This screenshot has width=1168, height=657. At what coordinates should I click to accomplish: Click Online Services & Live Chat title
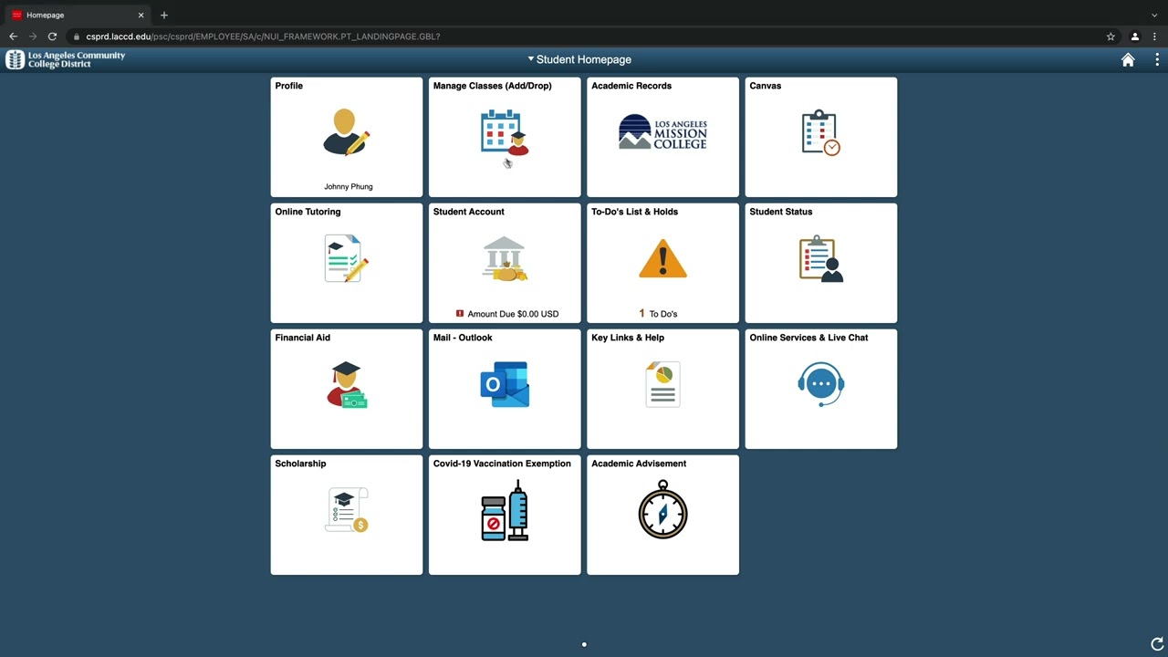[808, 338]
